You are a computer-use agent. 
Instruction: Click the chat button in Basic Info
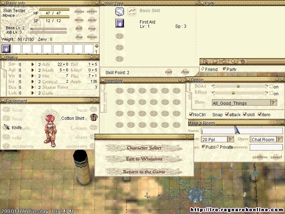(x=79, y=37)
